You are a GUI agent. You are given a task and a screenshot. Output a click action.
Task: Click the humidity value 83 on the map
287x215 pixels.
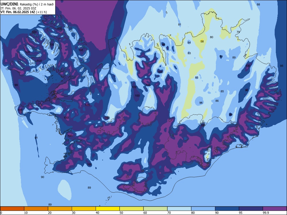[189, 53]
